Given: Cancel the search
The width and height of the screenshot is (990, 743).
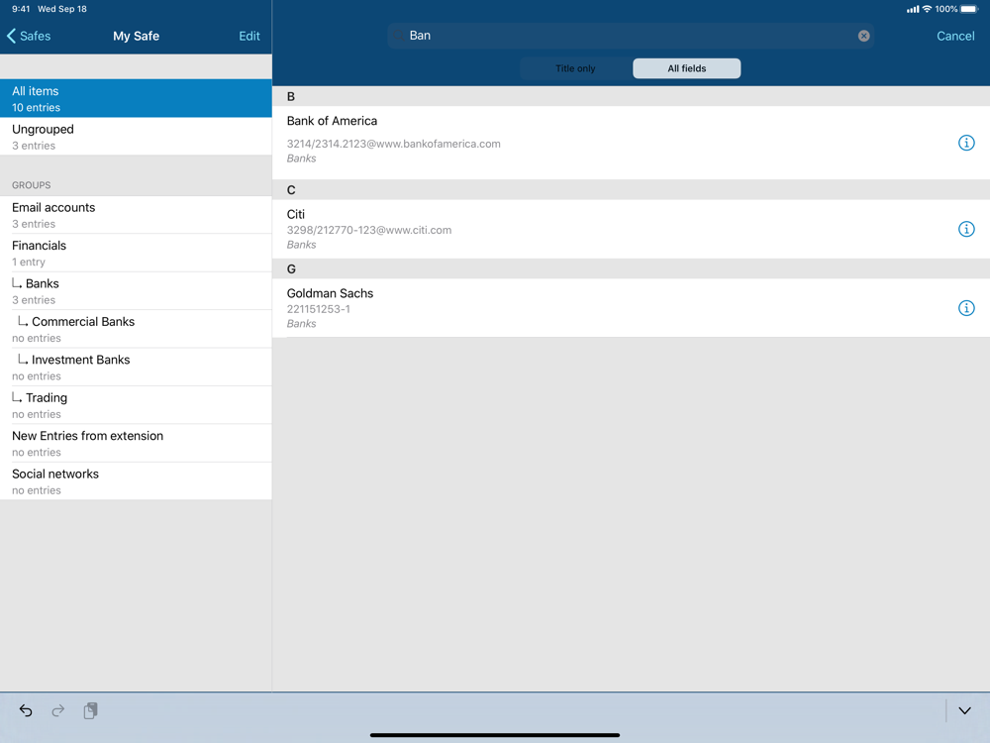Looking at the screenshot, I should (955, 36).
